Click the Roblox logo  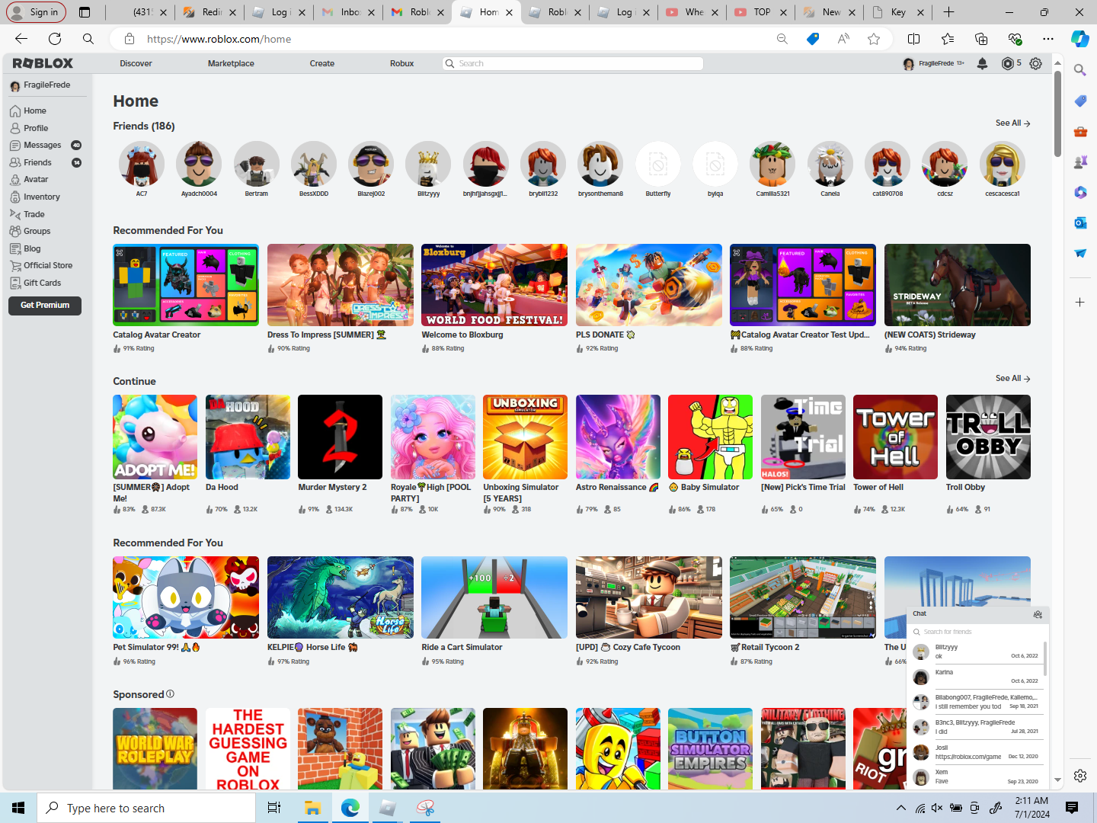coord(43,63)
